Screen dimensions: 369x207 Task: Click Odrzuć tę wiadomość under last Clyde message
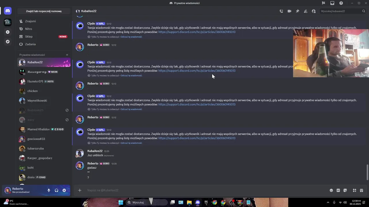point(131,143)
